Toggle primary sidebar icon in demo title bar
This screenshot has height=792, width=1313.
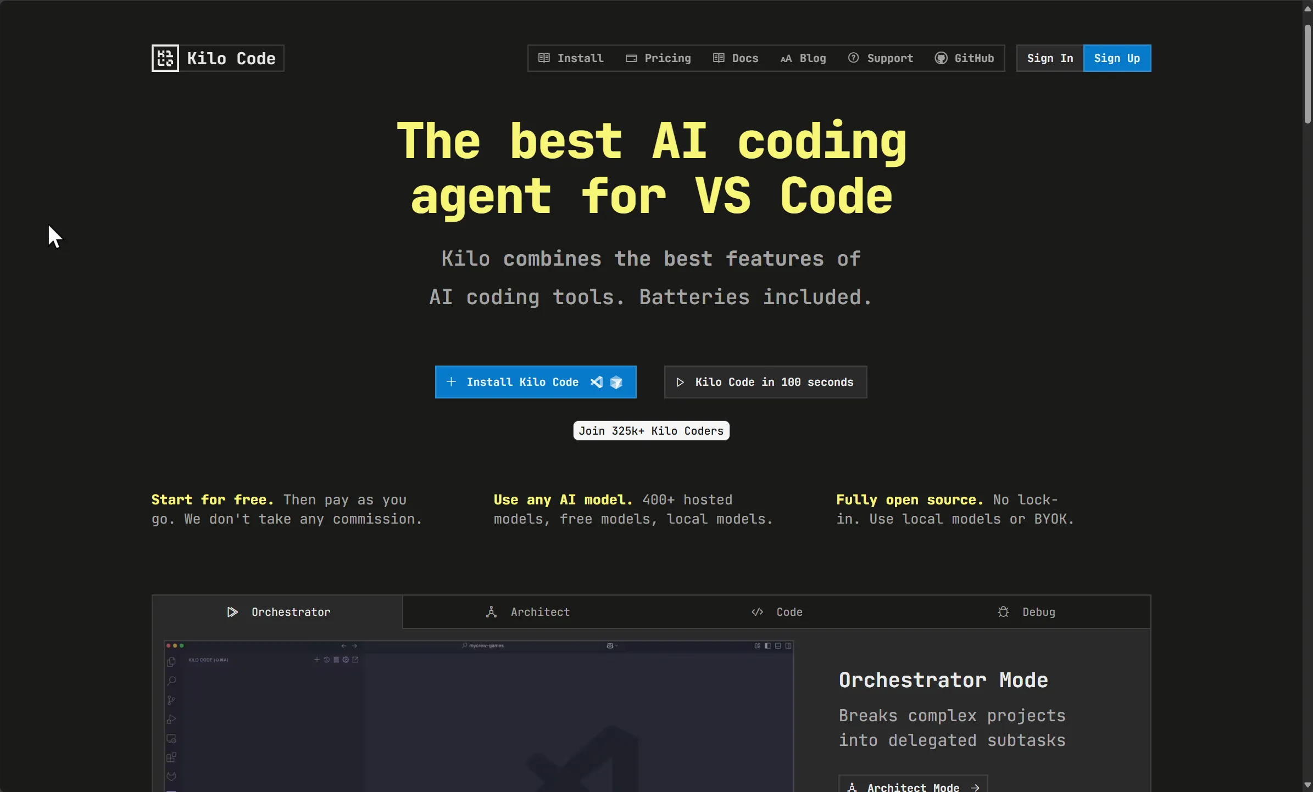768,646
